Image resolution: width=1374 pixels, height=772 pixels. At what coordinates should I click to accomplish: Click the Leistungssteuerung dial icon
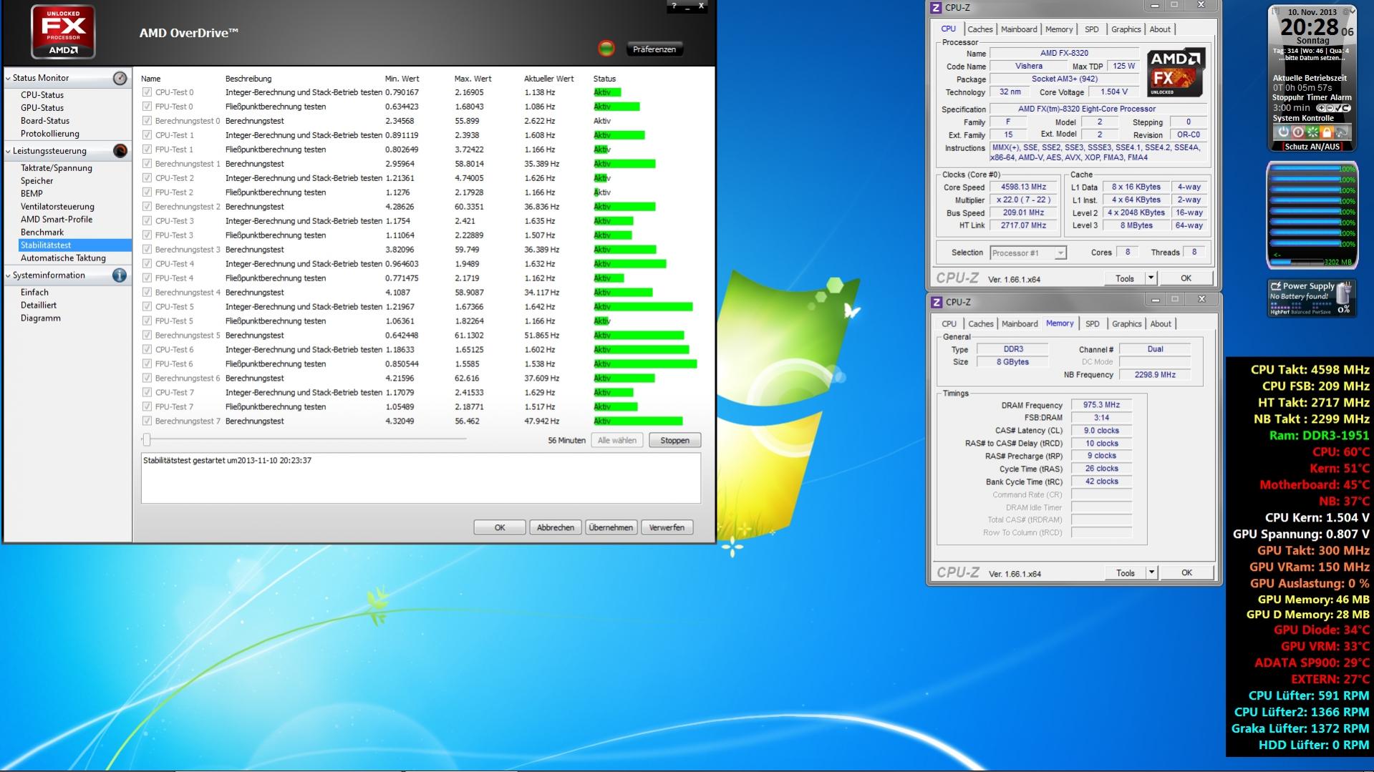120,151
